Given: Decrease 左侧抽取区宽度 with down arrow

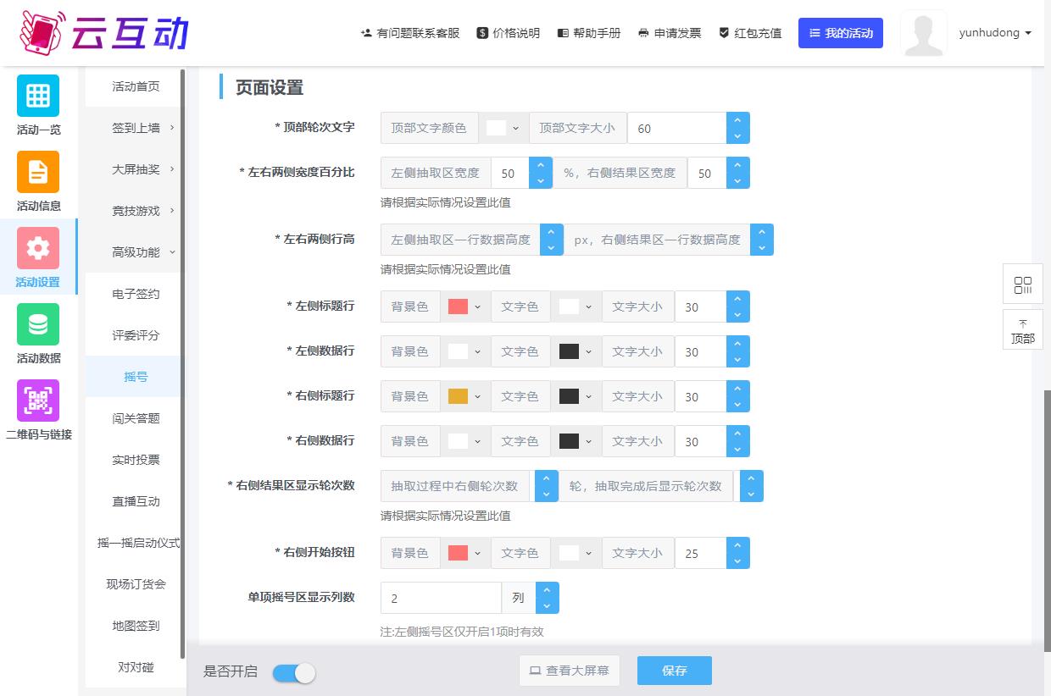Looking at the screenshot, I should click(x=540, y=180).
